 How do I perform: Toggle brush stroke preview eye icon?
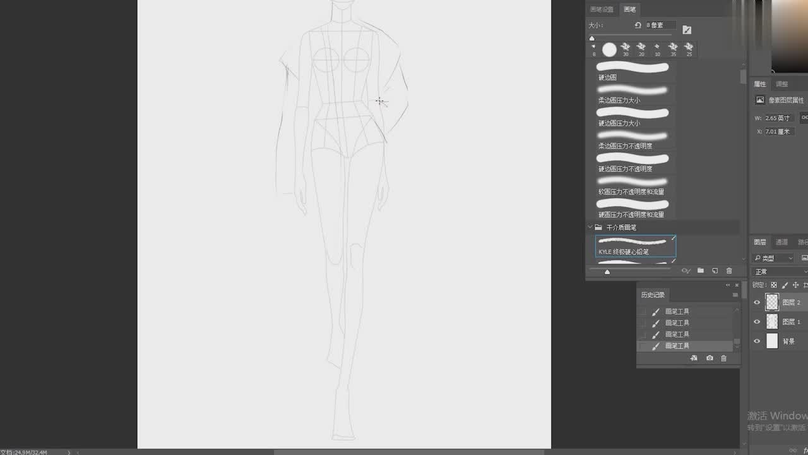[686, 271]
